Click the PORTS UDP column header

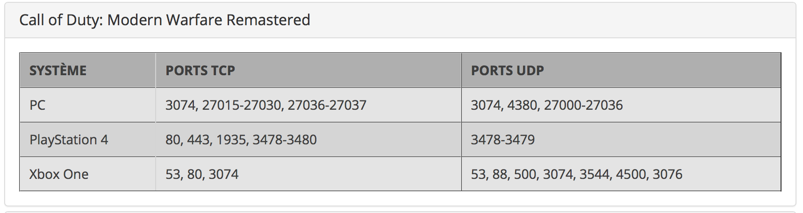507,71
